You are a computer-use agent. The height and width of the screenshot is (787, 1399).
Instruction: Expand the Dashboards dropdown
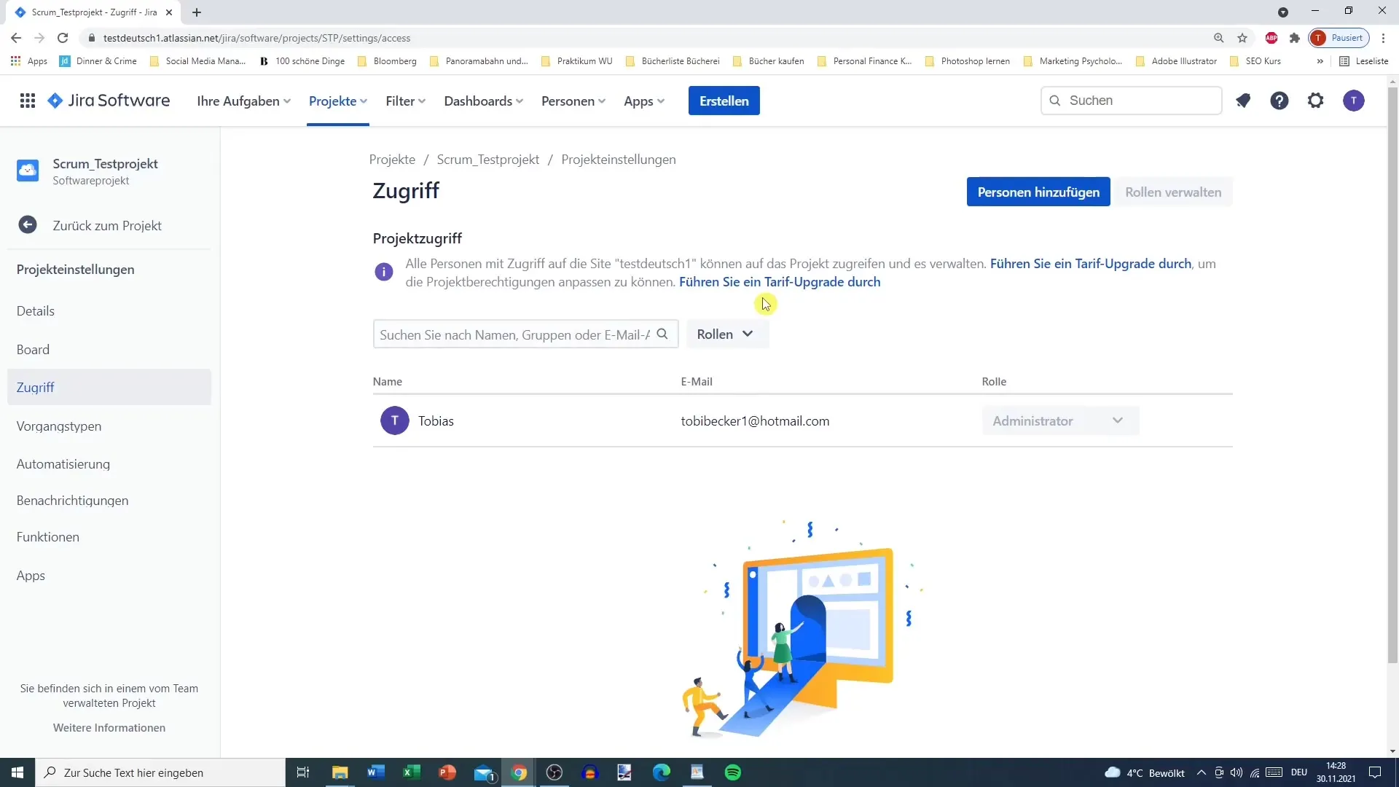pyautogui.click(x=483, y=101)
